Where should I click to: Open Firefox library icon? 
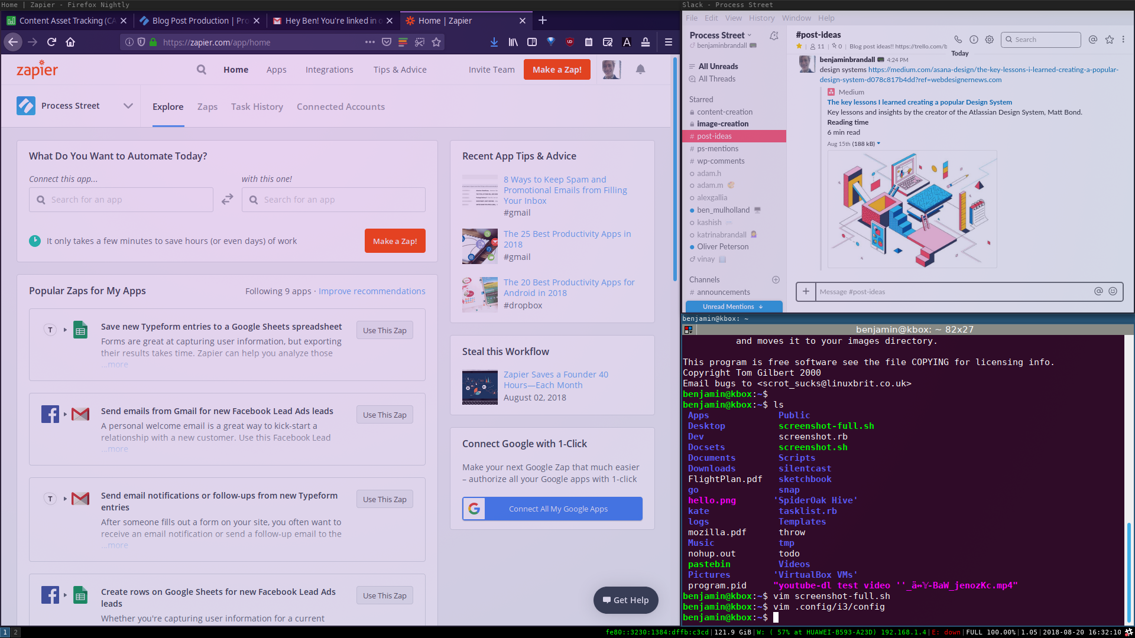(513, 42)
